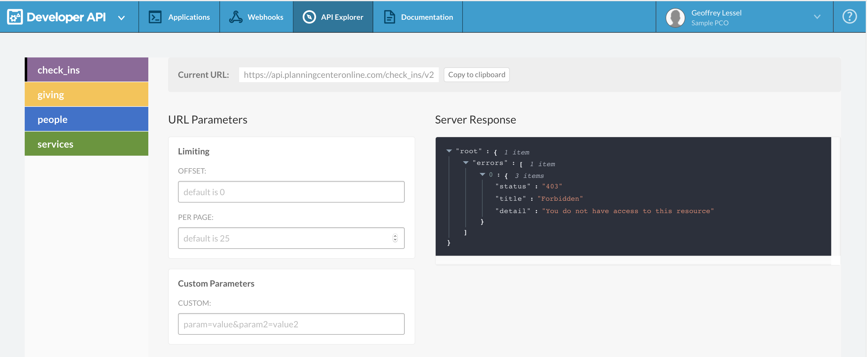Collapse the "errors" array node
This screenshot has height=357, width=867.
pyautogui.click(x=466, y=163)
